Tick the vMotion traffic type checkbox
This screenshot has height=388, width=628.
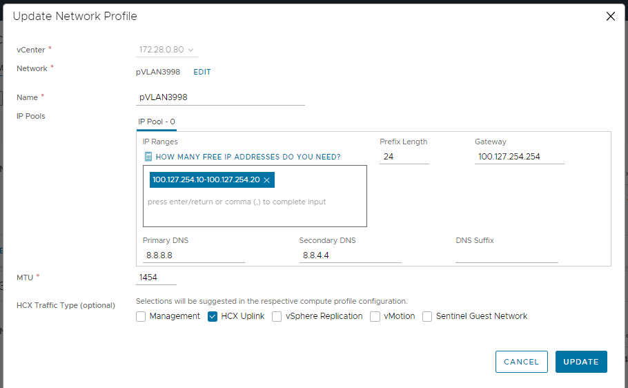[375, 317]
